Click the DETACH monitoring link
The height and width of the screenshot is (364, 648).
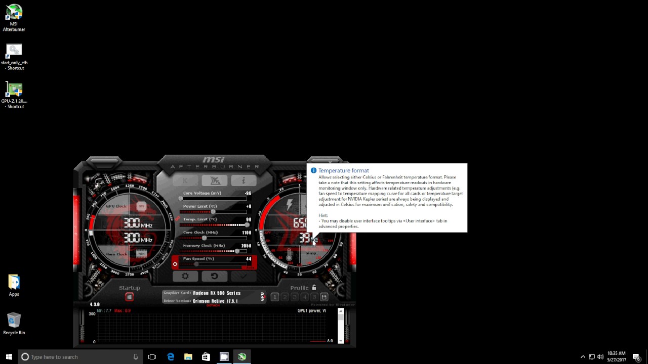pos(213,305)
